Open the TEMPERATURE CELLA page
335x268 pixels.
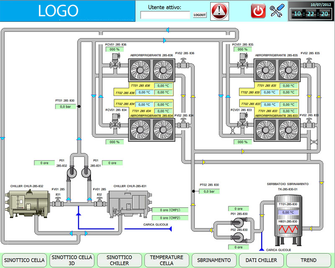[167, 260]
